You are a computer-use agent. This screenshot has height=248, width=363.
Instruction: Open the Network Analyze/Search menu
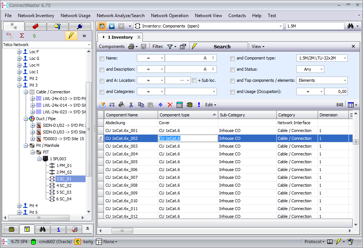pos(121,16)
